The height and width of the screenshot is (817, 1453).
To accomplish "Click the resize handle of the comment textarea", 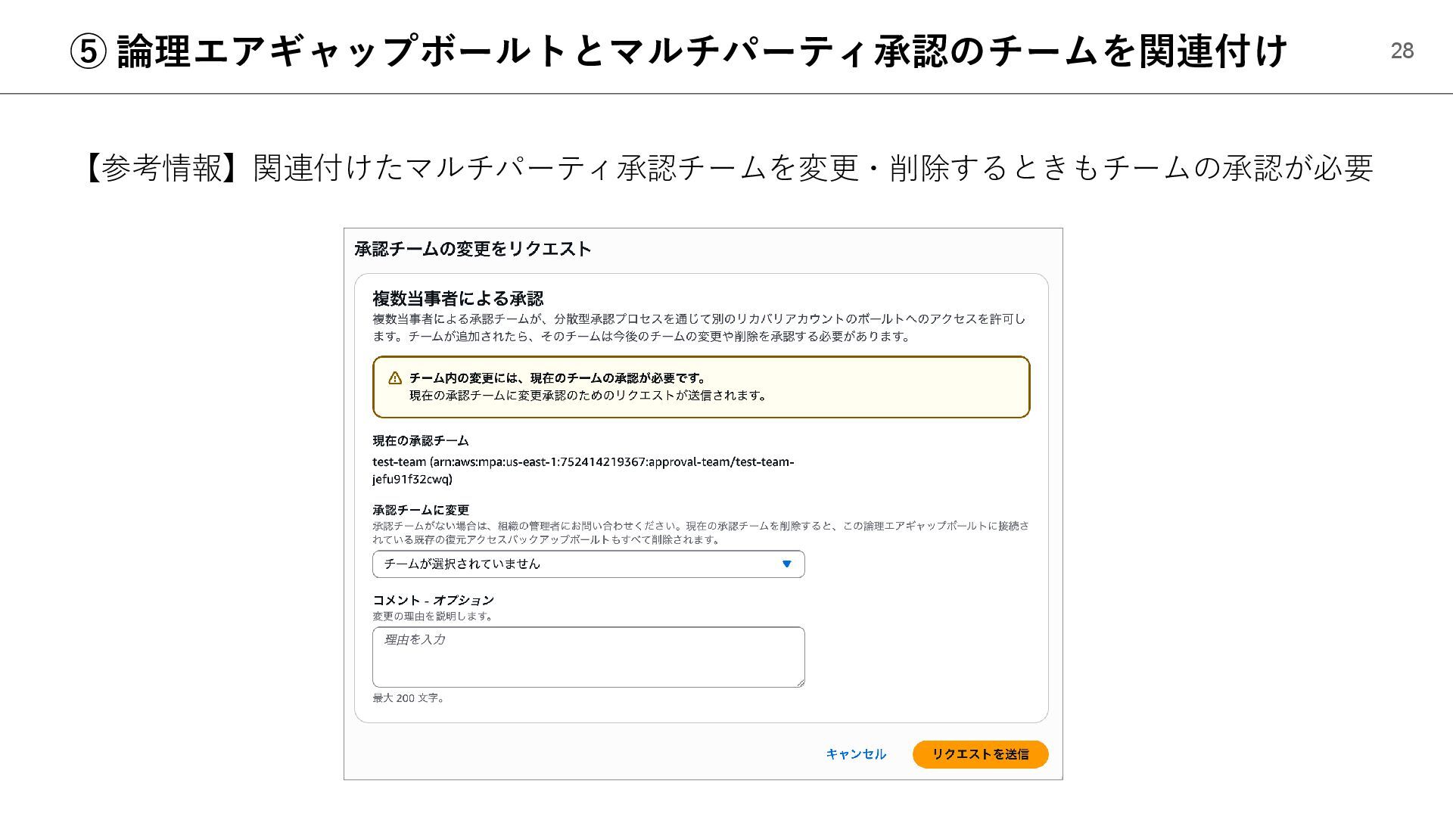I will coord(800,682).
